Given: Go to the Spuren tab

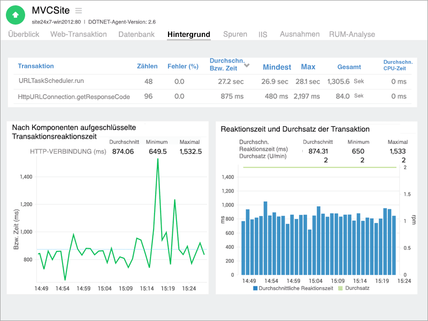Looking at the screenshot, I should (x=235, y=34).
